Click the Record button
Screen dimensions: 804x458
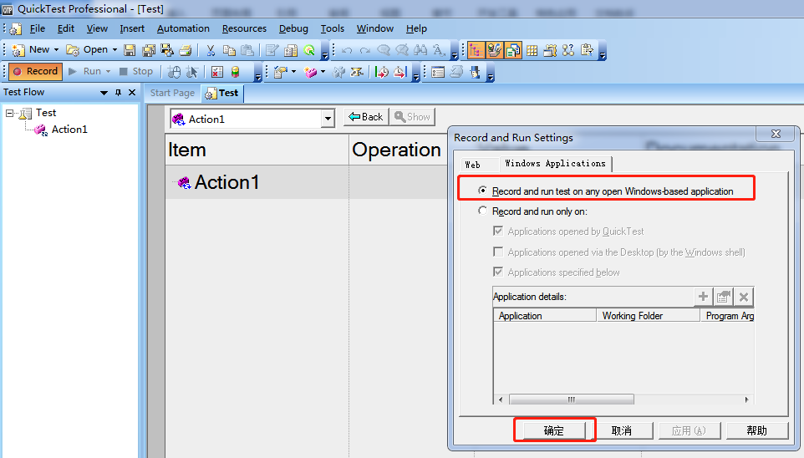[x=35, y=71]
